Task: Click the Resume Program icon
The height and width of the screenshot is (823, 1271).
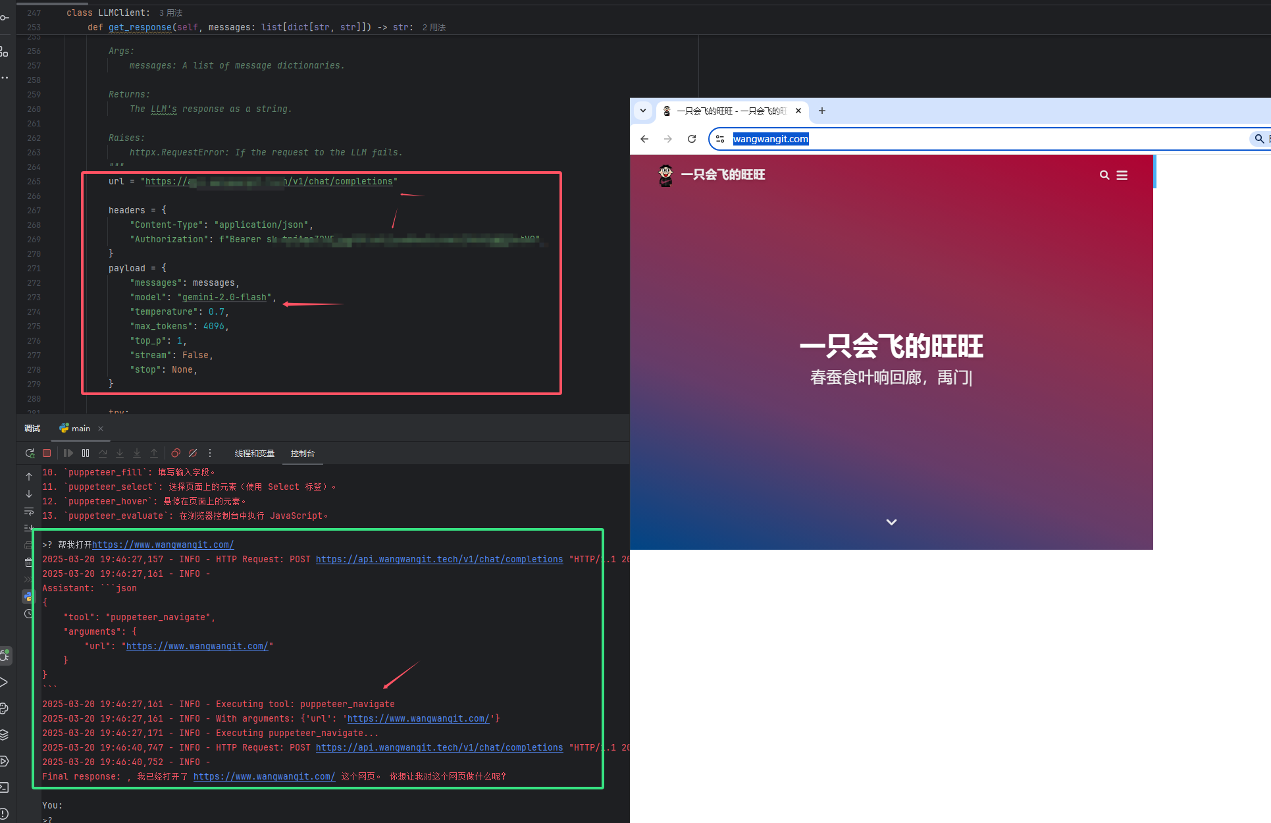Action: pos(68,453)
